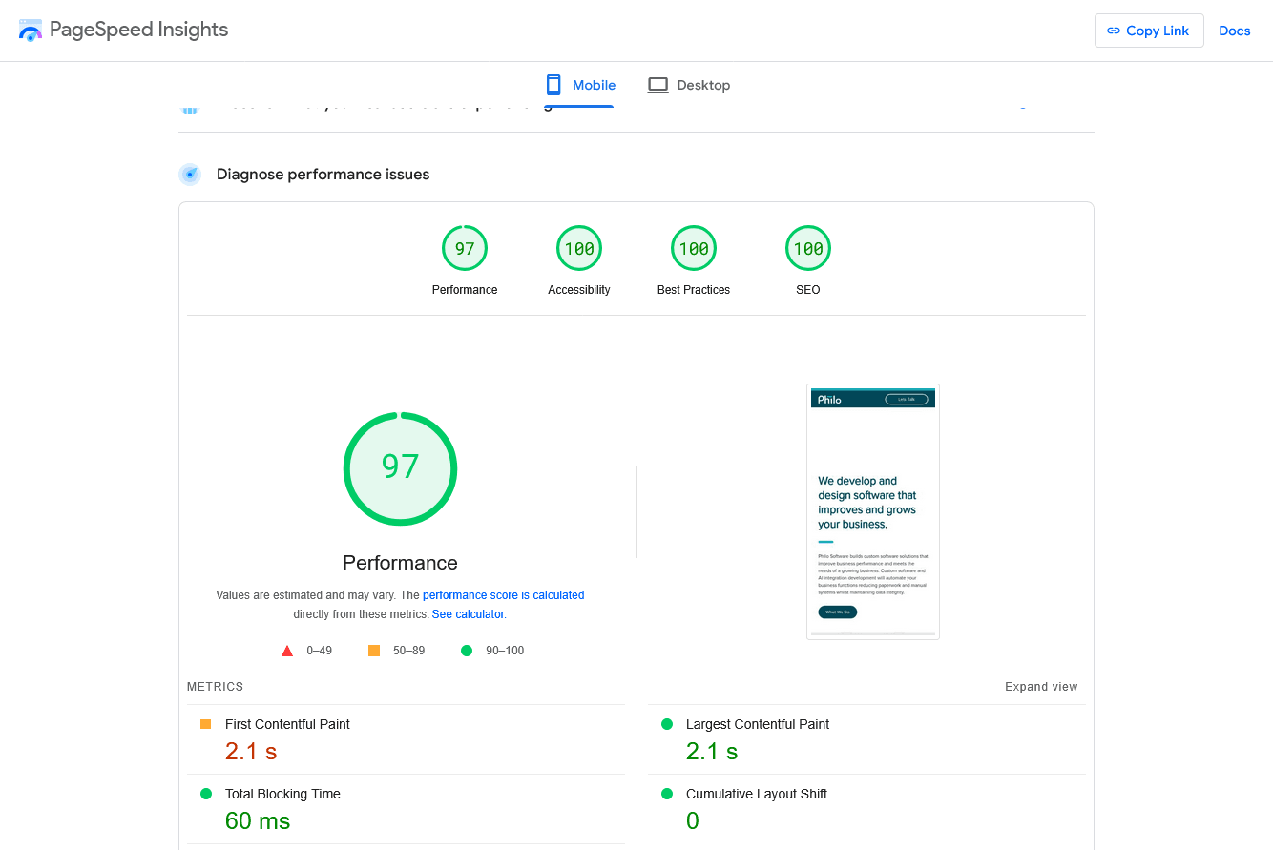
Task: Click the Total Blocking Time green dot
Action: [206, 794]
